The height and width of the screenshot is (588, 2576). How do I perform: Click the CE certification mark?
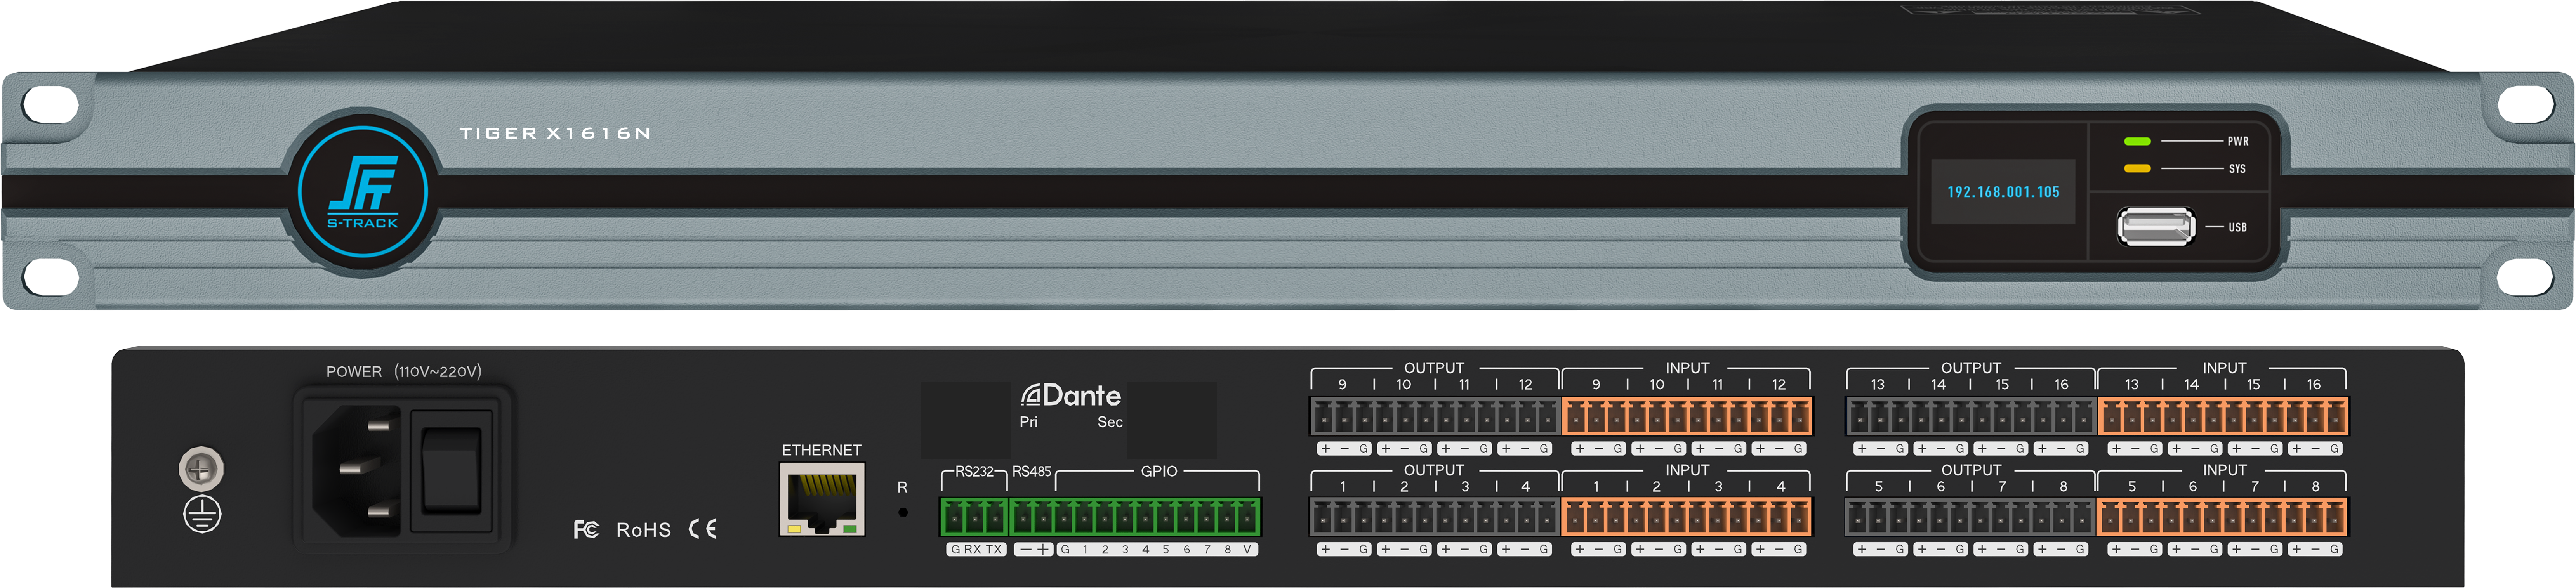tap(703, 529)
